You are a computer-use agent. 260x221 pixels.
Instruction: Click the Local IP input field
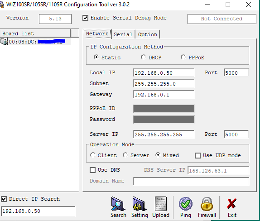tap(164, 73)
